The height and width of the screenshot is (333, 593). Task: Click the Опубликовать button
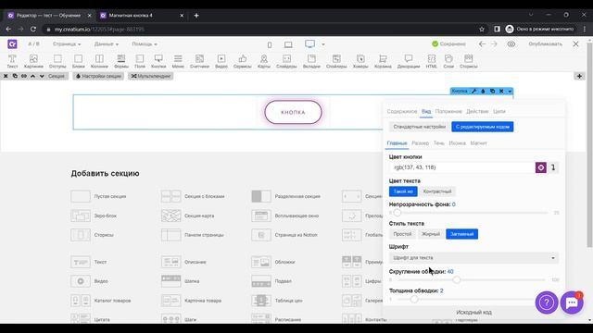click(546, 44)
